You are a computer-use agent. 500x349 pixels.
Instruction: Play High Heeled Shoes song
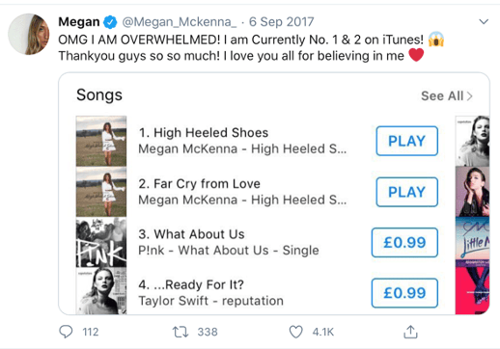[406, 141]
